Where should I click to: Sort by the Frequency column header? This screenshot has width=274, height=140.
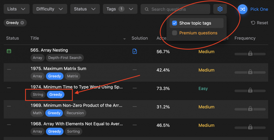pyautogui.click(x=245, y=38)
